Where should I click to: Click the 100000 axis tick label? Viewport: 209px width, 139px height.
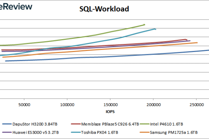click(67, 105)
